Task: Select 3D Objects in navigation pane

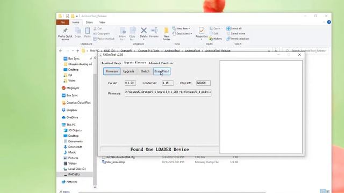Action: [x=73, y=130]
